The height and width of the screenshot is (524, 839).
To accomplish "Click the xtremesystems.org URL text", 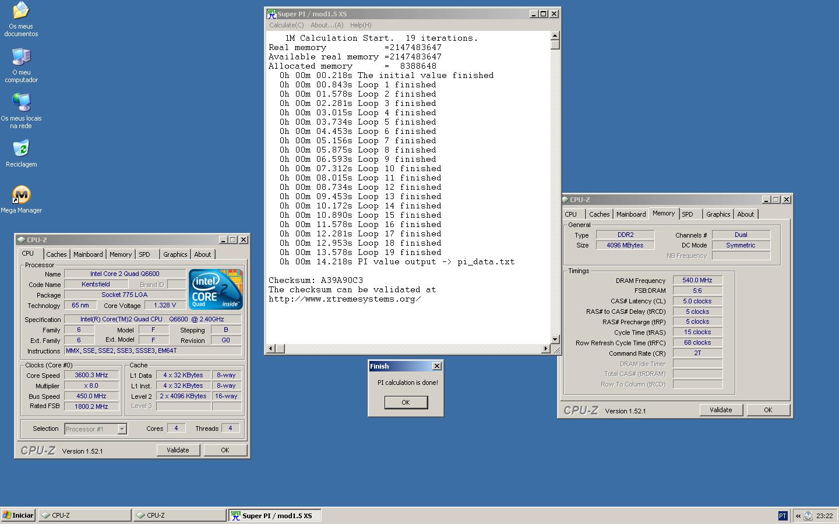I will pyautogui.click(x=345, y=299).
